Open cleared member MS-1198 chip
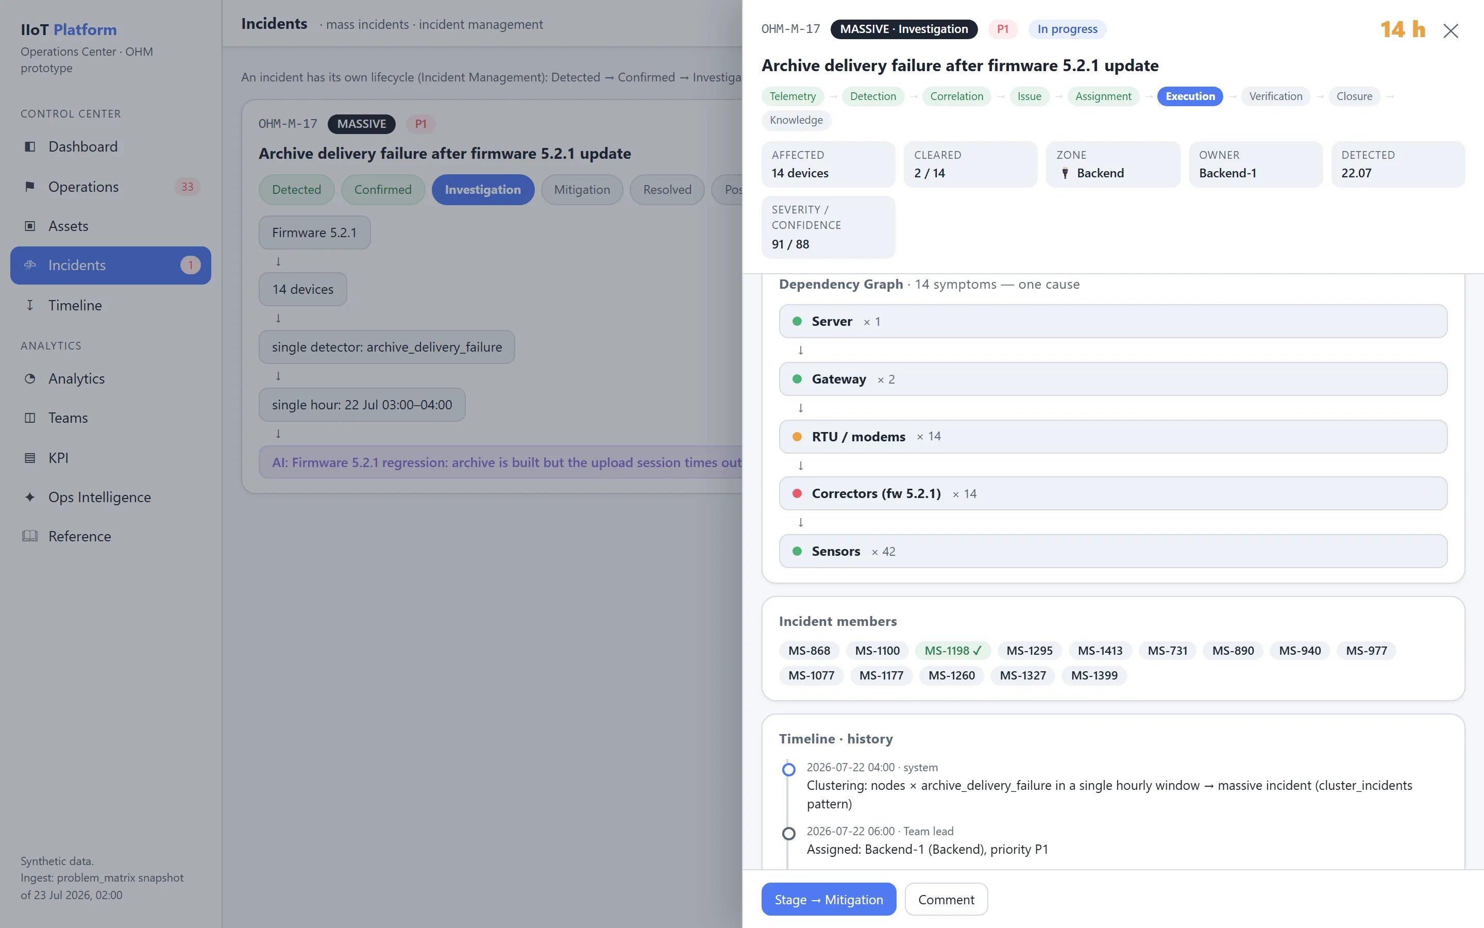Screen dimensions: 1484x928 [952, 651]
